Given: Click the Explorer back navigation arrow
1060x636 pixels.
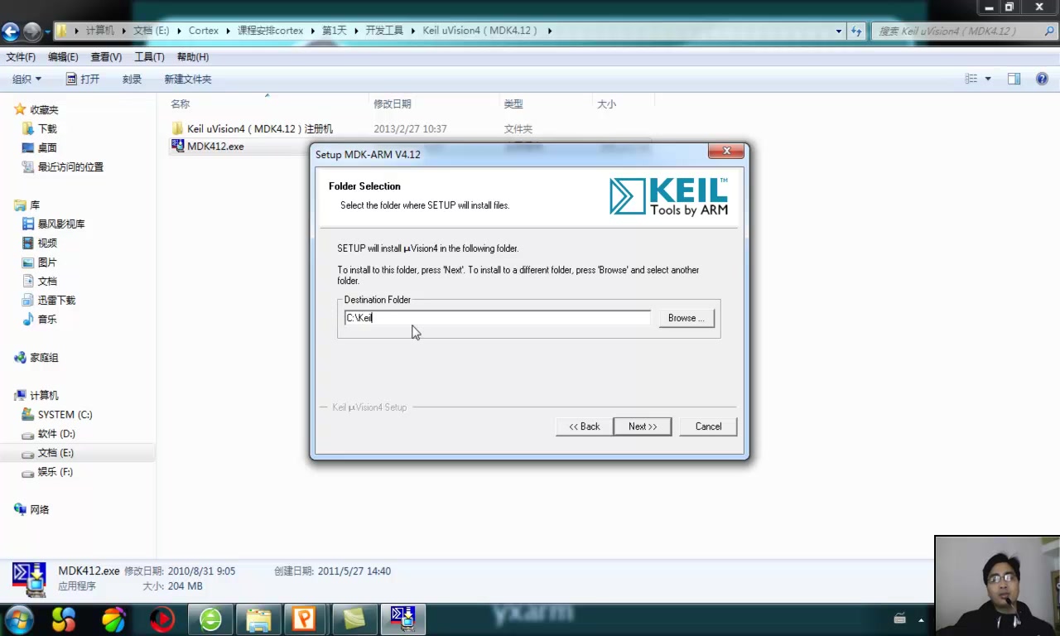Looking at the screenshot, I should point(10,31).
